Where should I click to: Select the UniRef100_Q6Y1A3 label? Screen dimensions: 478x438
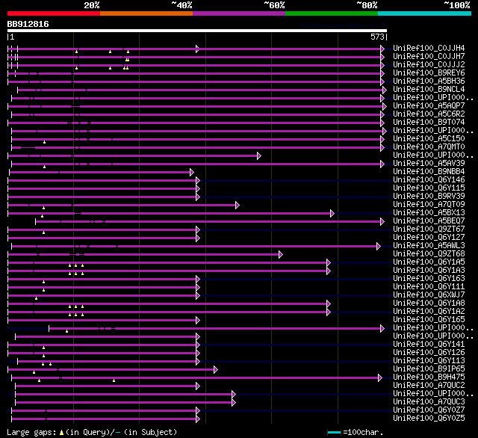(x=429, y=271)
